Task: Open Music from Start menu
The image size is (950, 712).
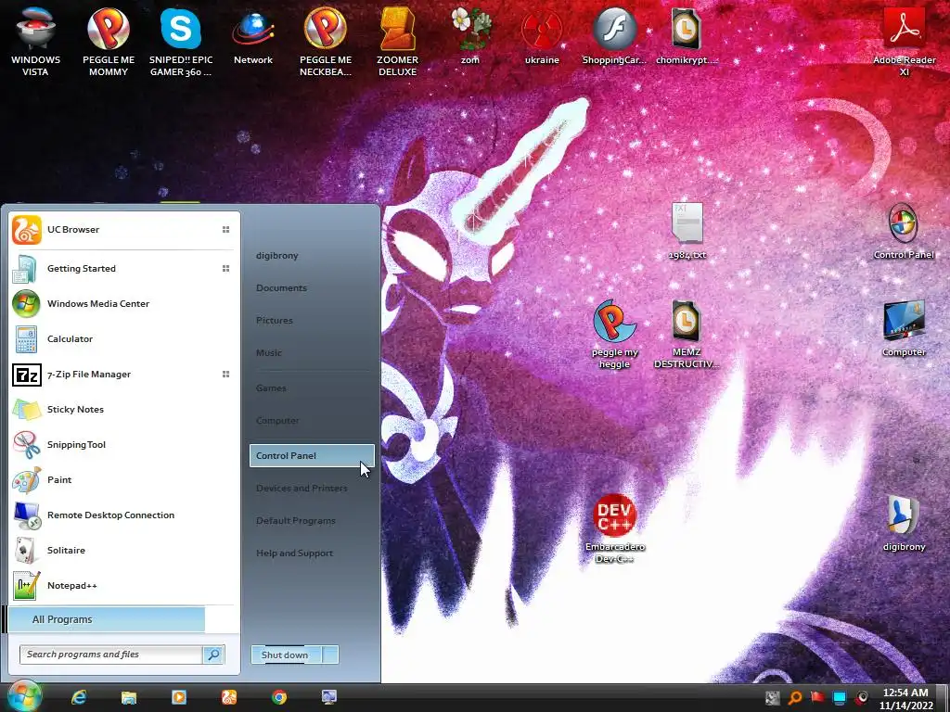Action: point(269,352)
